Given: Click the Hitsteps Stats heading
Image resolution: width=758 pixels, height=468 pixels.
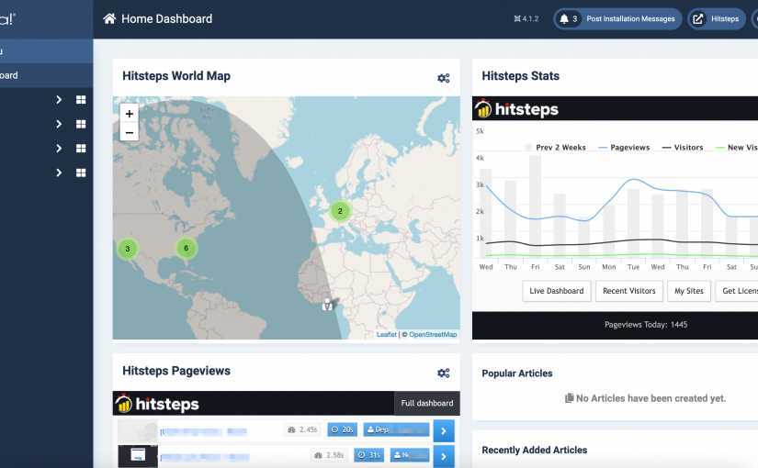Looking at the screenshot, I should pos(520,76).
